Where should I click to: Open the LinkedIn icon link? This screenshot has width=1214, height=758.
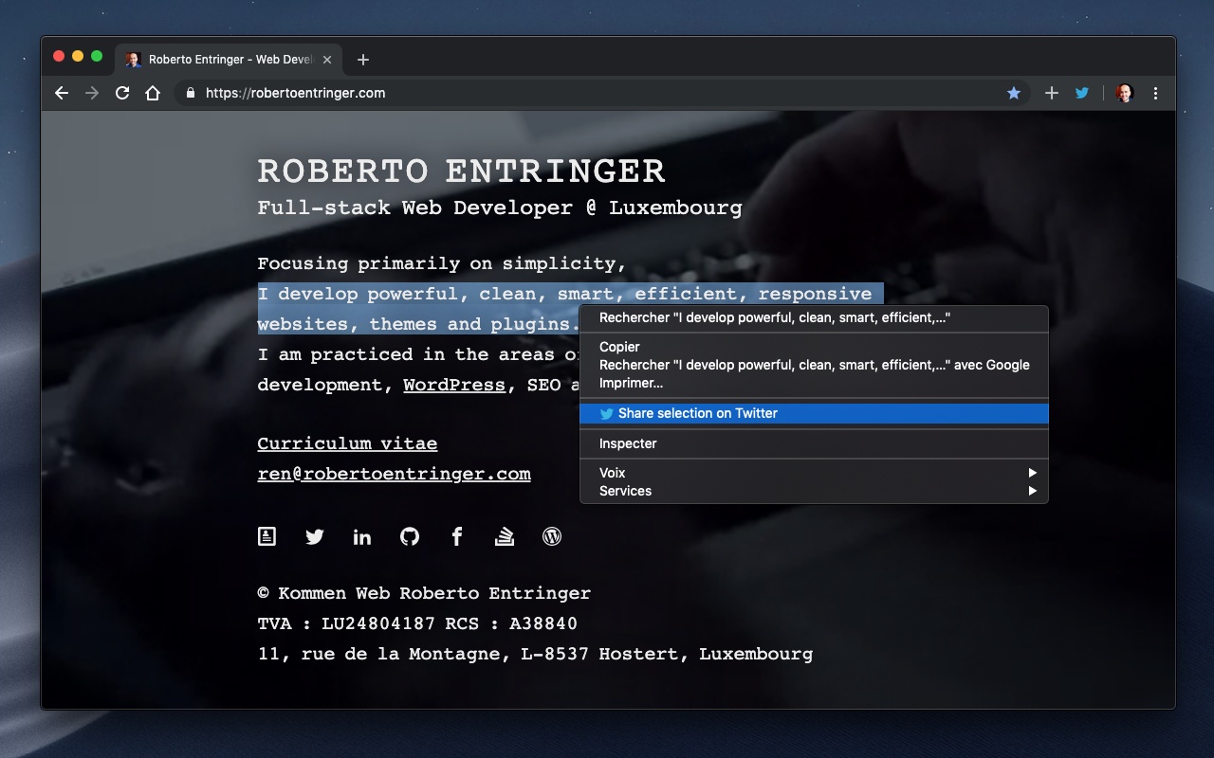[362, 536]
